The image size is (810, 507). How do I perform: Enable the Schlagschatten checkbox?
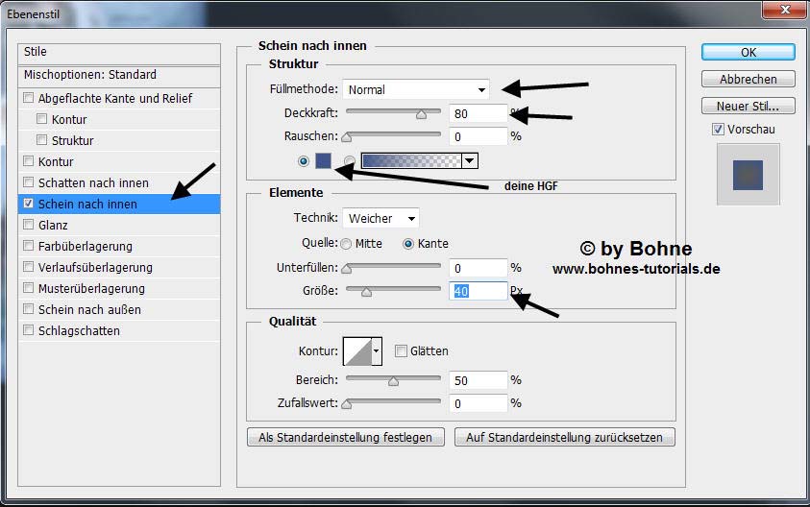pos(29,330)
